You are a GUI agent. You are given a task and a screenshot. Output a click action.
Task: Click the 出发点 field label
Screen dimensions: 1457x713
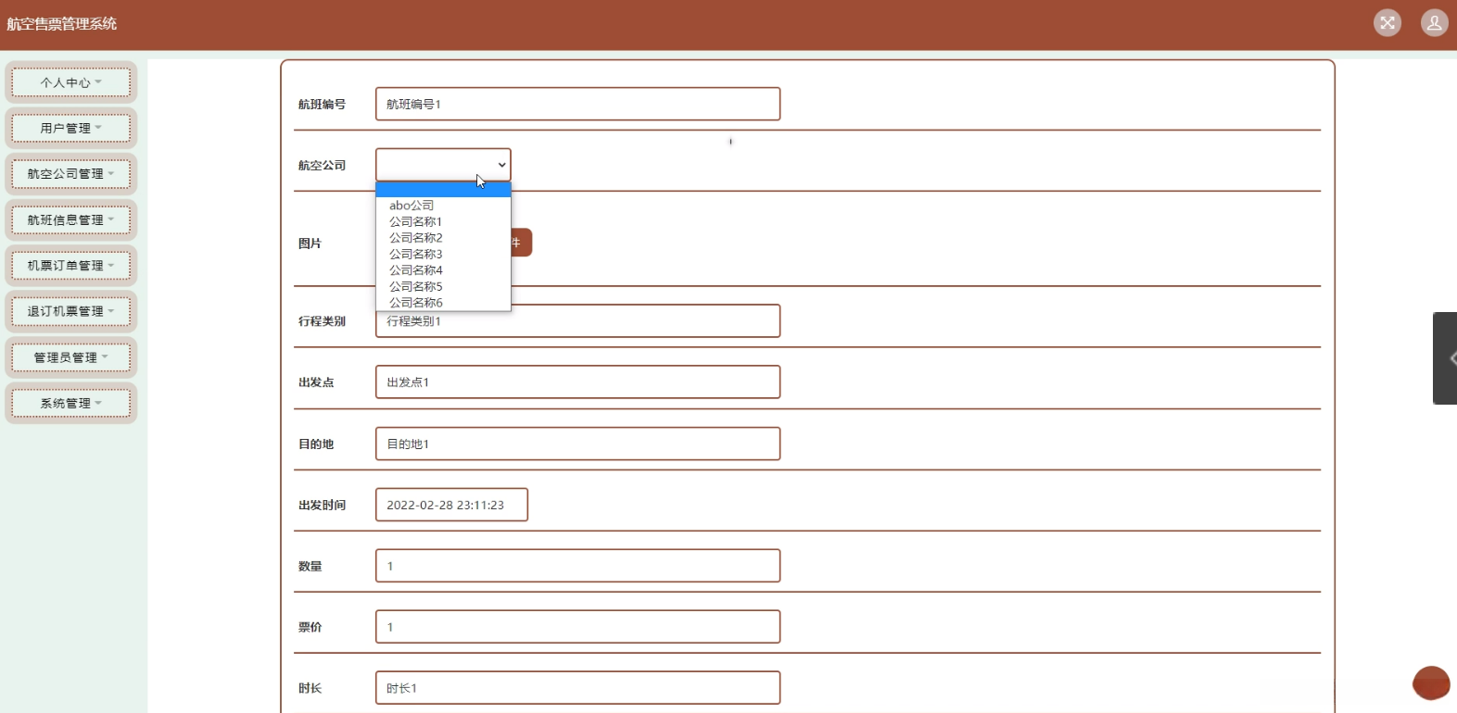tap(316, 382)
